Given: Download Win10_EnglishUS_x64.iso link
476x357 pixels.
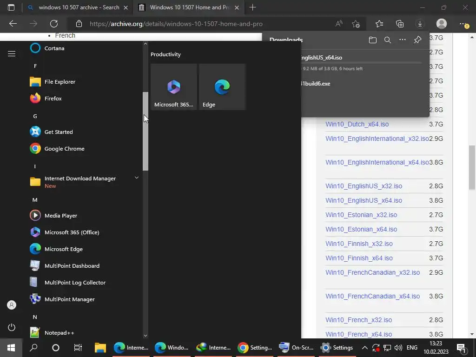Looking at the screenshot, I should [x=364, y=200].
